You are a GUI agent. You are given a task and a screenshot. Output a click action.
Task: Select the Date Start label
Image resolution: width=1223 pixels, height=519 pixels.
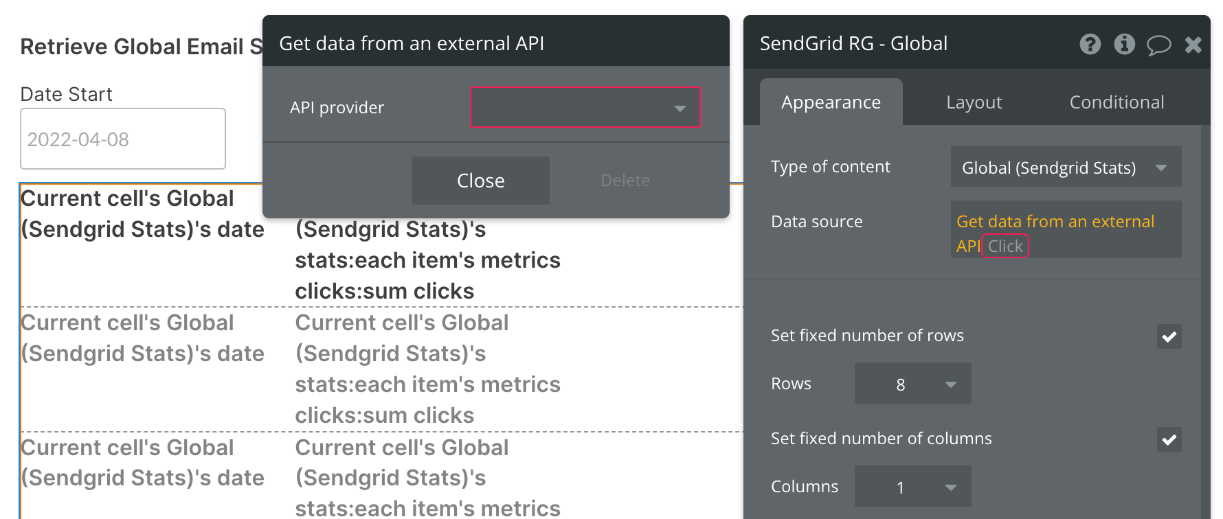[66, 94]
